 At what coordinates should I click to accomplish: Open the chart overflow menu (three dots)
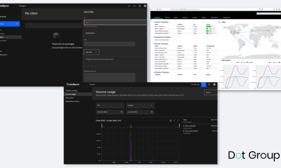tap(178, 121)
